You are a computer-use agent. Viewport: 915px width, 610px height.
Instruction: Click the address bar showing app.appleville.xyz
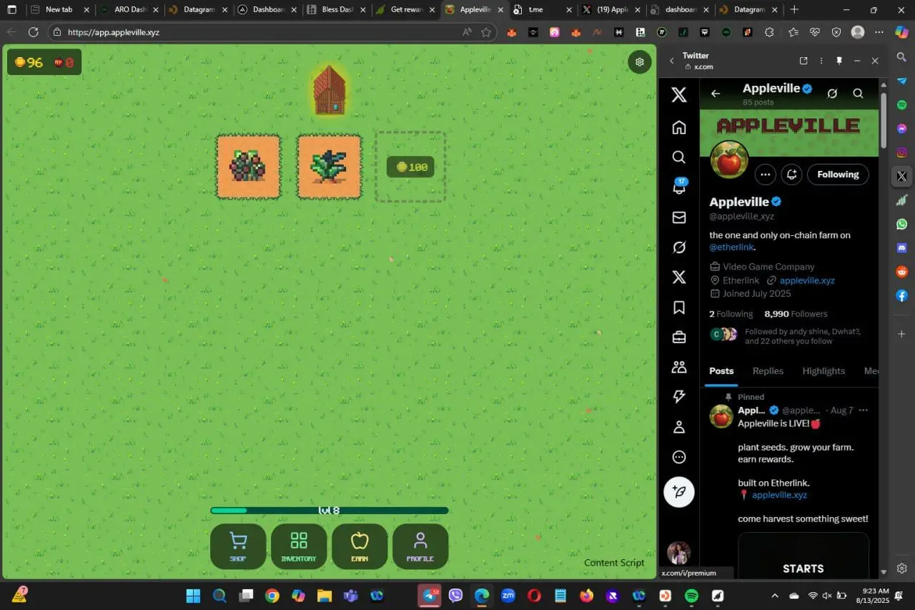pyautogui.click(x=264, y=32)
